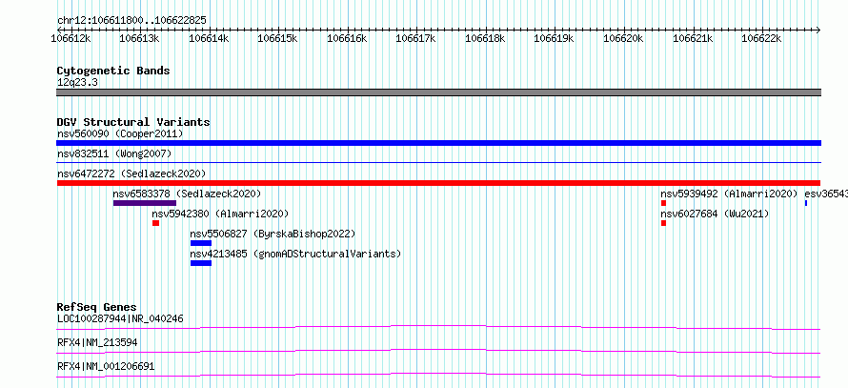Click the chr12:106611800..106622825 coordinate label
Viewport: 848px width, 388px height.
[131, 20]
